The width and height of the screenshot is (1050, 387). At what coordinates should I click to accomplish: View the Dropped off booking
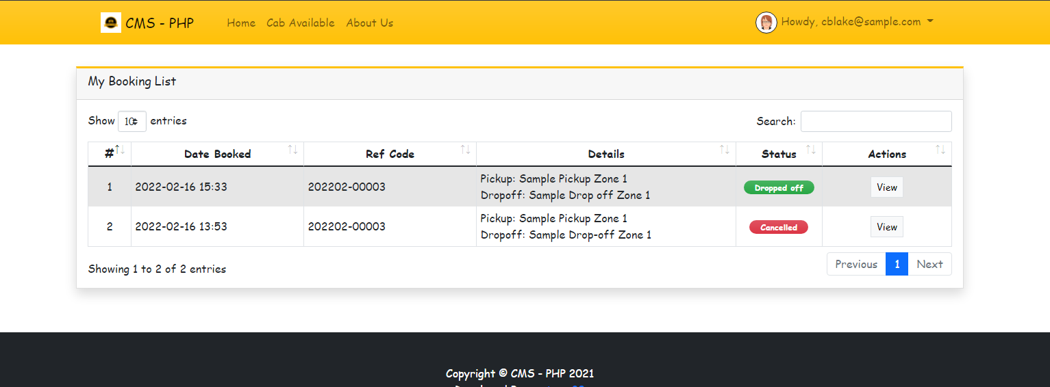pyautogui.click(x=887, y=187)
